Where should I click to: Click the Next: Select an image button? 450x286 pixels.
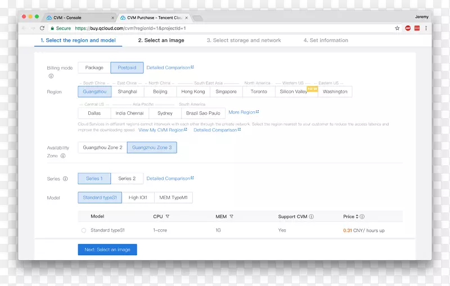(107, 249)
